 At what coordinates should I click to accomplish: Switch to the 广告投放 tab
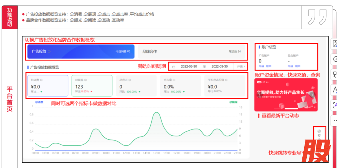[x=81, y=52]
